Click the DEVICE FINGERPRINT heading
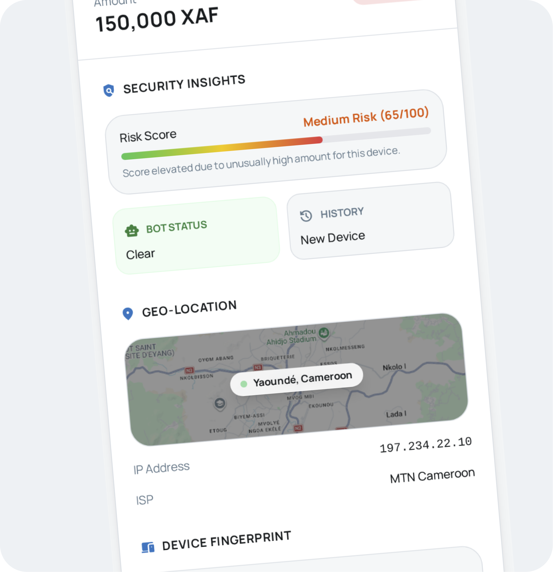 [x=226, y=541]
